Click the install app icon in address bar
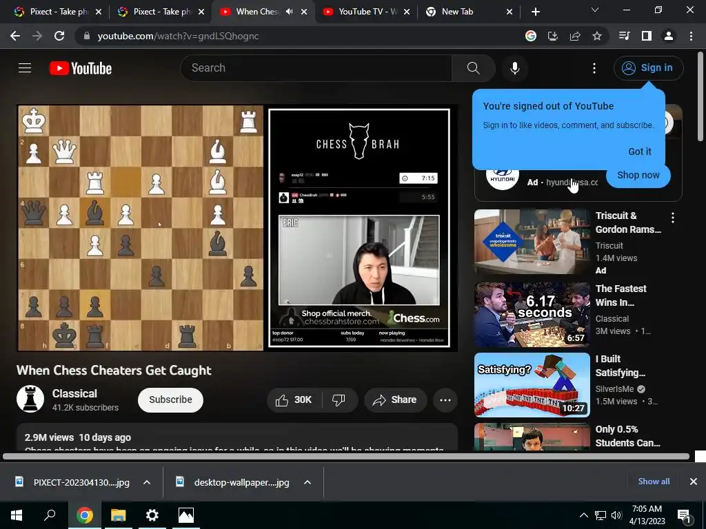 point(553,36)
